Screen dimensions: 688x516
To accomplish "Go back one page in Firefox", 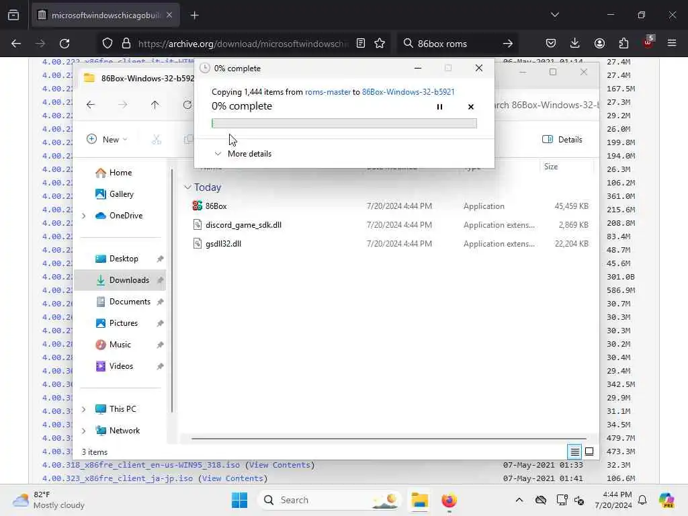I will tap(16, 44).
